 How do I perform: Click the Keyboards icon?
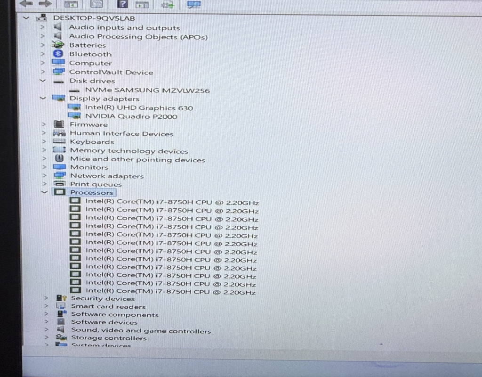[x=59, y=141]
